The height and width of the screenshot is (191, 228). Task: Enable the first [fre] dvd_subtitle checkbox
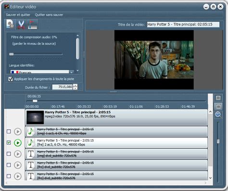point(9,165)
